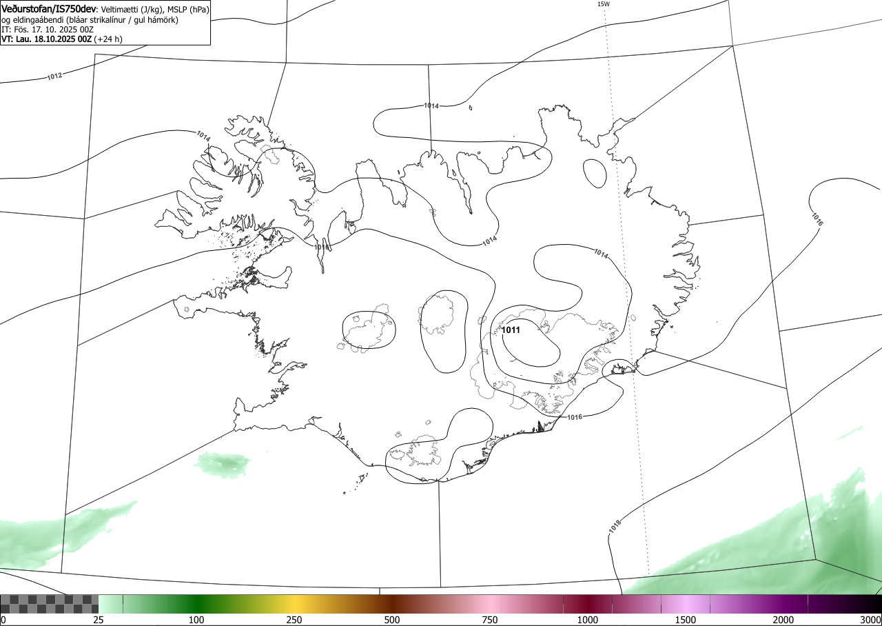Click the '500' value on the color scale

pos(392,620)
